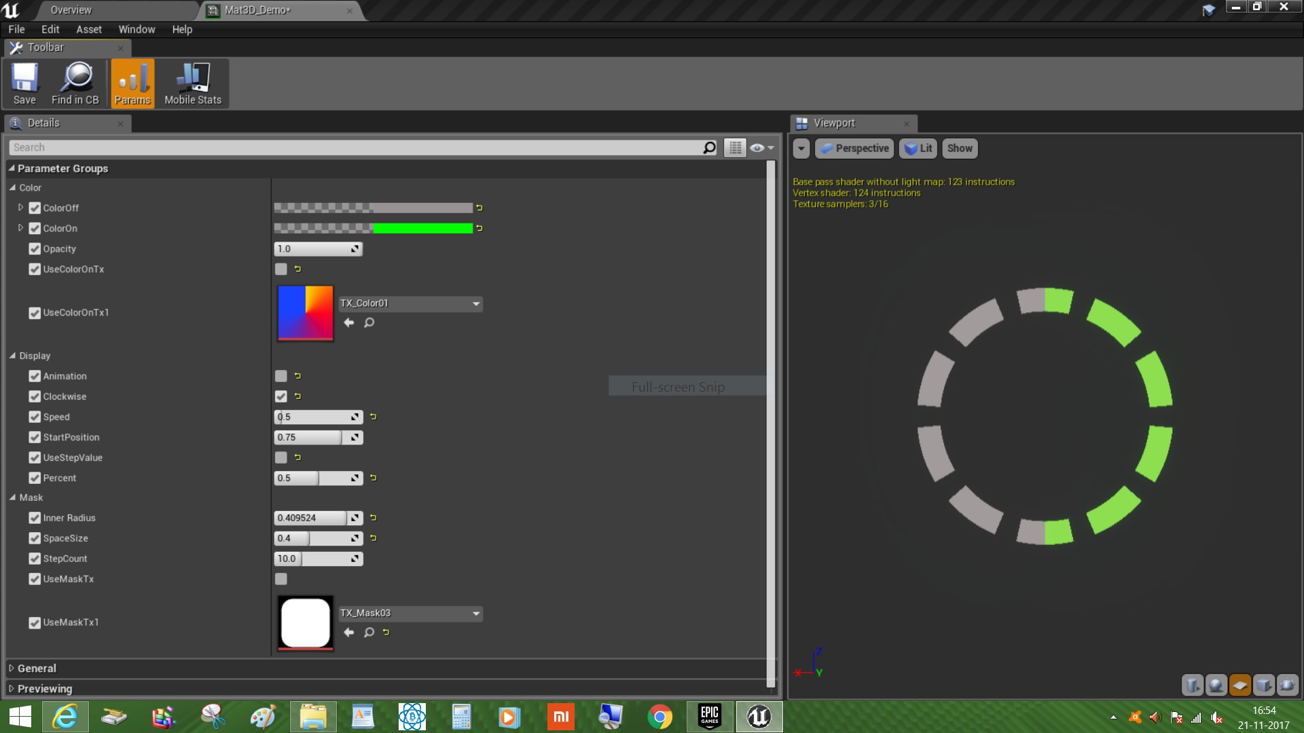1304x733 pixels.
Task: Browse to TX_Color01 with the magnifier icon
Action: click(369, 322)
